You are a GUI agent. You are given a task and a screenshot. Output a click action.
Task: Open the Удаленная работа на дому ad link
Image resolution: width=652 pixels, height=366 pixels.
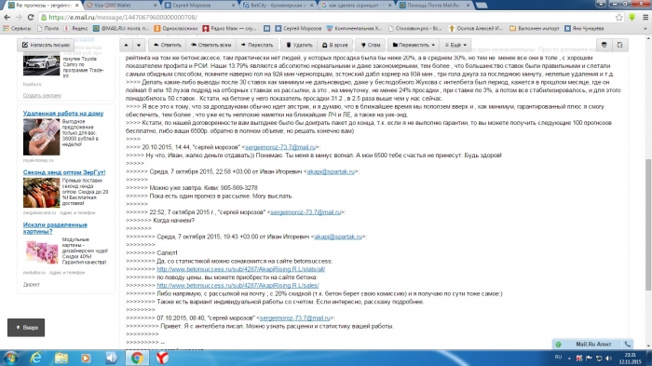point(63,113)
